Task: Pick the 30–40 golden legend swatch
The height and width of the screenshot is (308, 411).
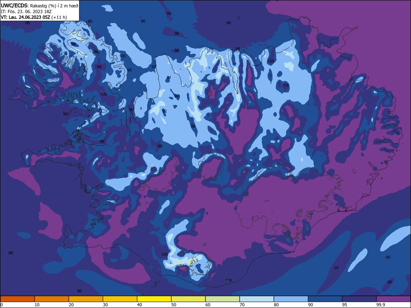Action: tap(120, 299)
